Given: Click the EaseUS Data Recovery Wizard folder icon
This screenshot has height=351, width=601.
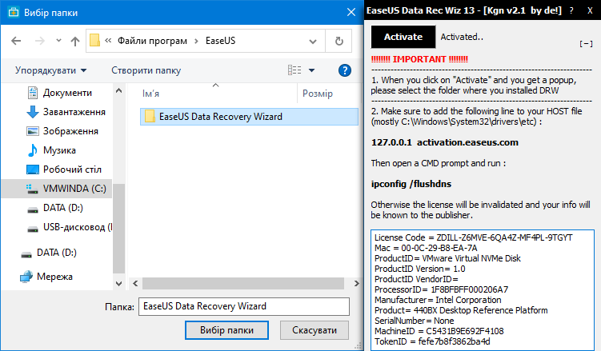Looking at the screenshot, I should [150, 117].
